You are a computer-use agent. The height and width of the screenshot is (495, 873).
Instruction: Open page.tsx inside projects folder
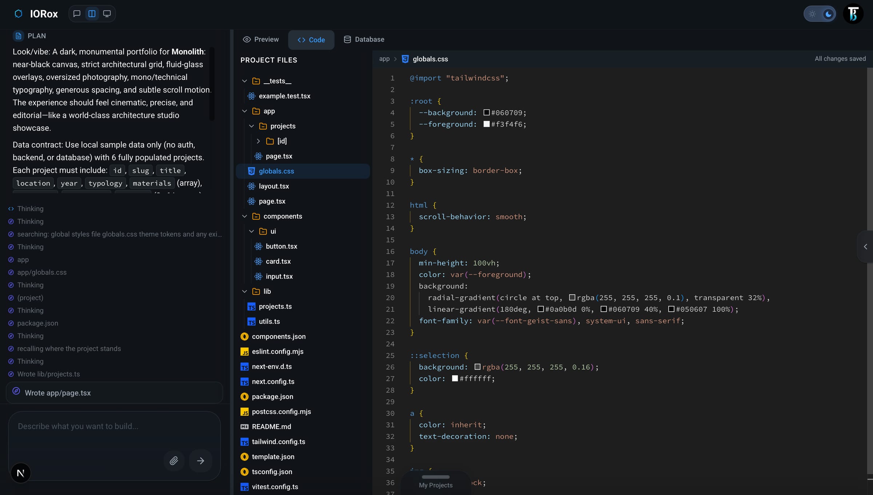(x=303, y=156)
